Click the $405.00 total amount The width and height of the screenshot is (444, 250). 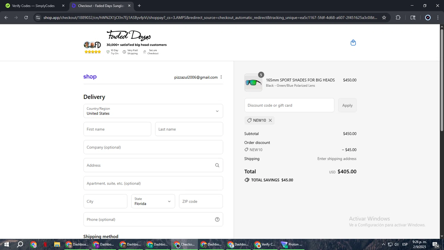click(x=347, y=172)
